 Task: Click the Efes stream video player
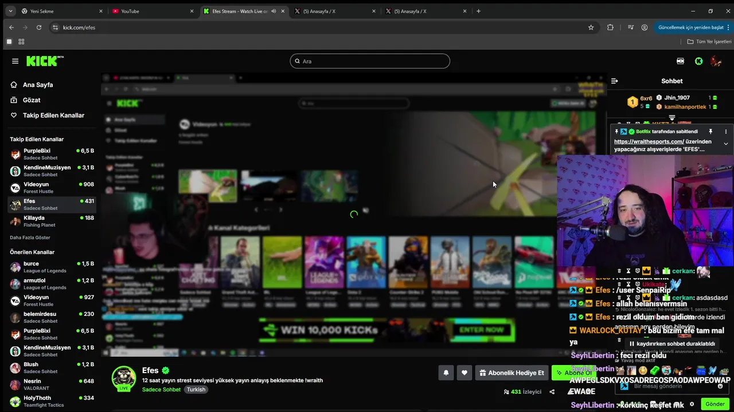pos(354,215)
